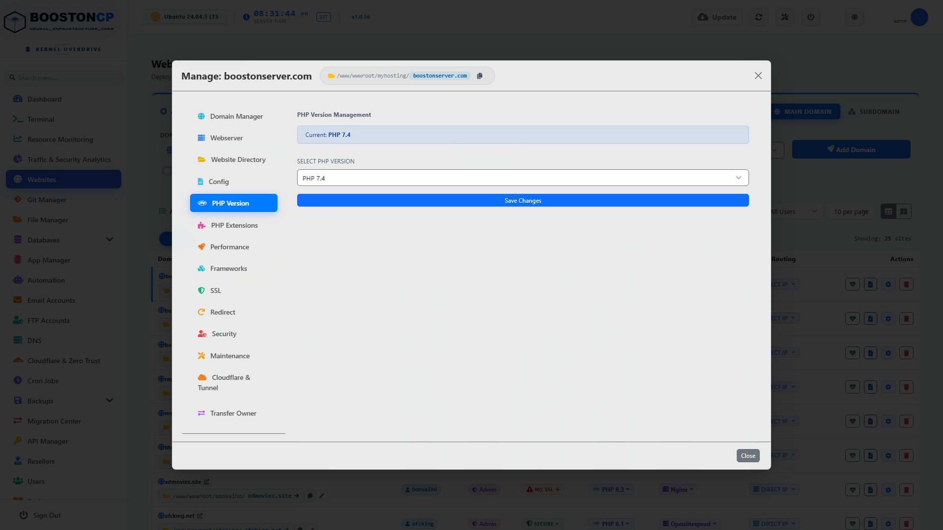Open Terminal from sidebar
The image size is (943, 530).
point(63,119)
